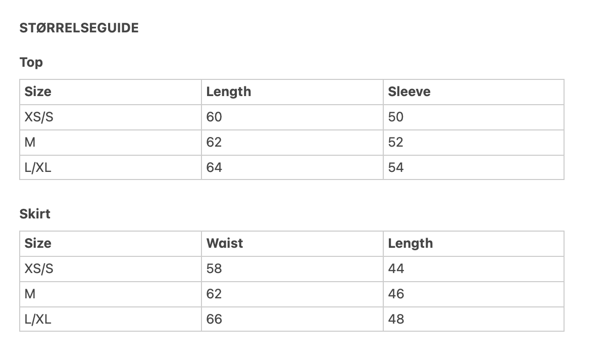Select skirt length value 44
The width and height of the screenshot is (611, 358).
(396, 268)
